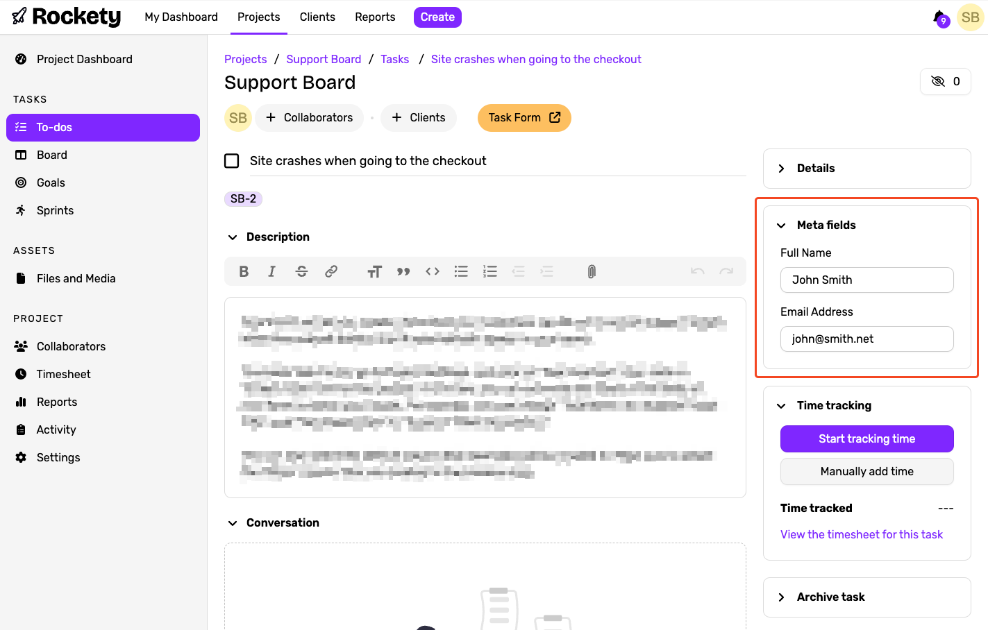
Task: Open the Clients tab
Action: point(317,17)
